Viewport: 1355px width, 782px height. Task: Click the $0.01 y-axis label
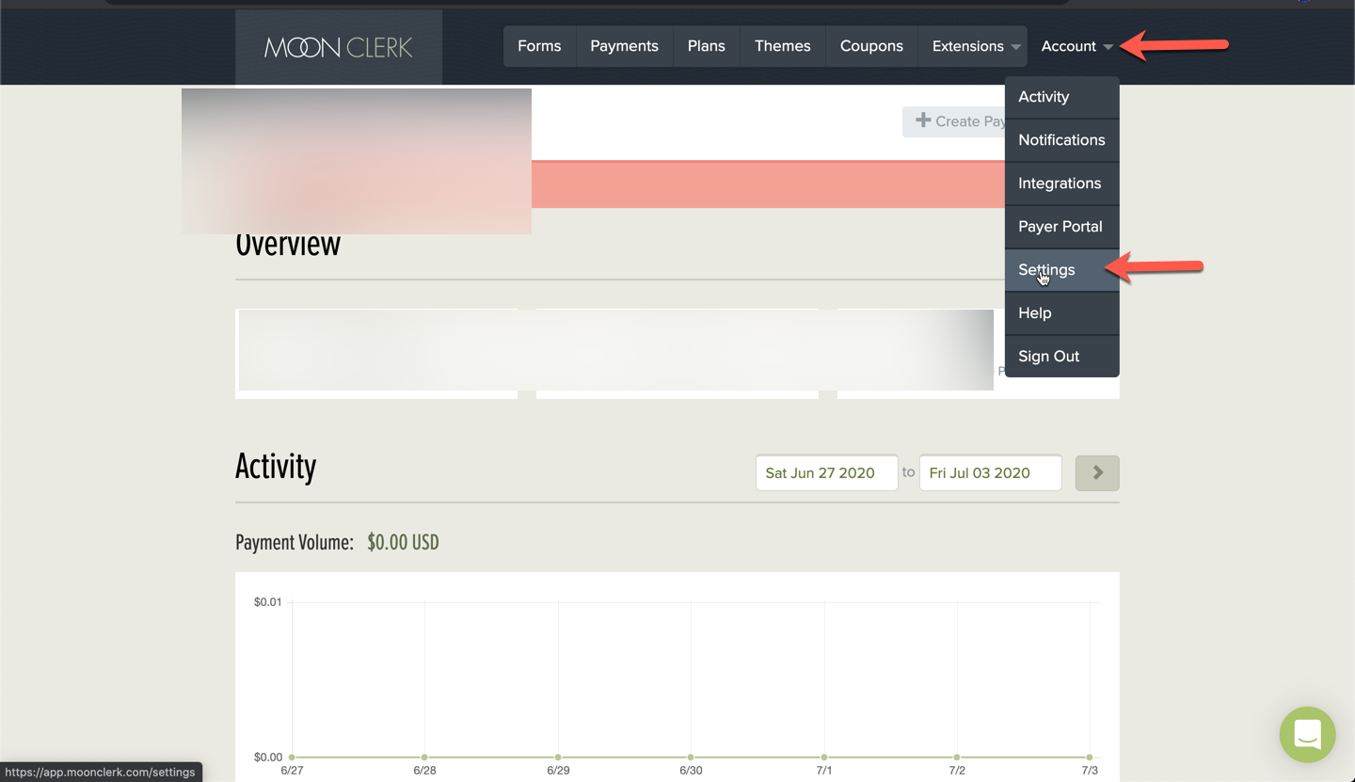pyautogui.click(x=268, y=602)
